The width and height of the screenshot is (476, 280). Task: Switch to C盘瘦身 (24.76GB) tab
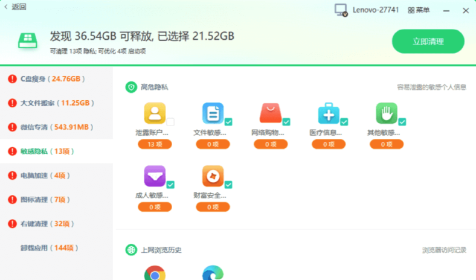pos(56,79)
